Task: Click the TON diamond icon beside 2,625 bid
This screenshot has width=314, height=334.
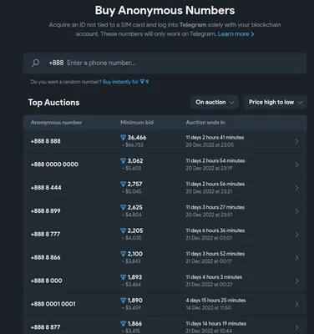Action: (123, 207)
